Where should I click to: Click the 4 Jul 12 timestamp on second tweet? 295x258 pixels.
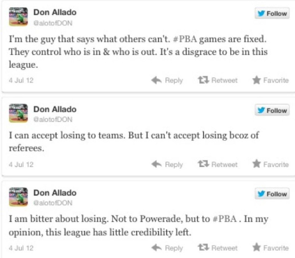tap(21, 165)
